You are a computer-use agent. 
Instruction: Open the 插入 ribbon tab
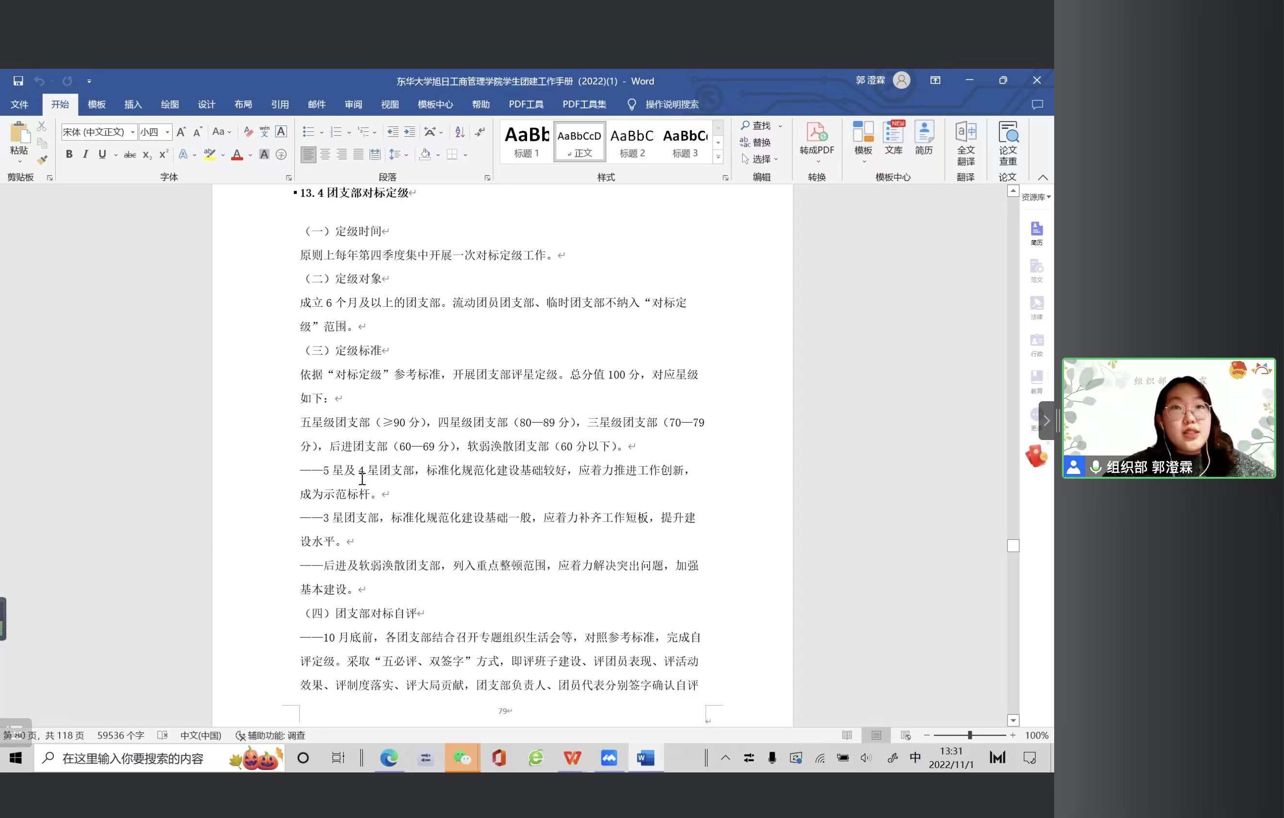pyautogui.click(x=133, y=105)
